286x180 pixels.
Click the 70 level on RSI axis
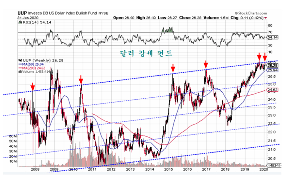coord(270,32)
